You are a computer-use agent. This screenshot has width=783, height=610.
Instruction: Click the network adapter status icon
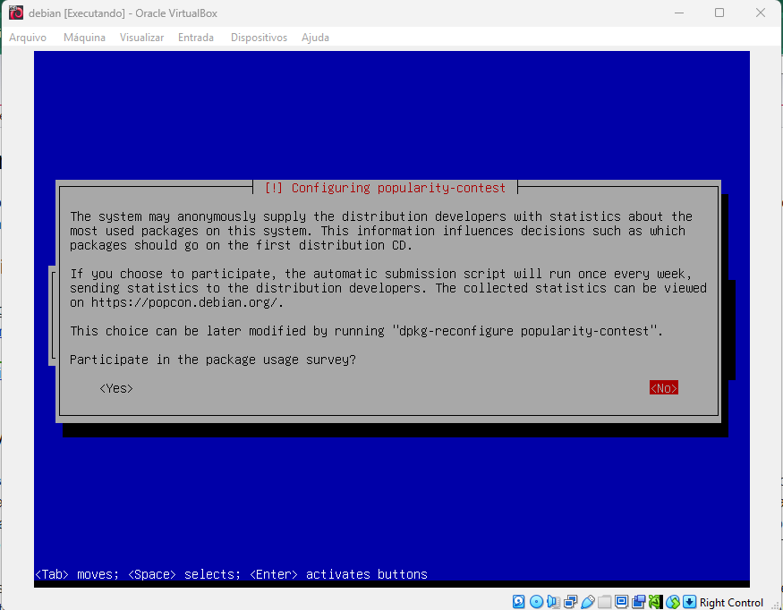pyautogui.click(x=570, y=602)
